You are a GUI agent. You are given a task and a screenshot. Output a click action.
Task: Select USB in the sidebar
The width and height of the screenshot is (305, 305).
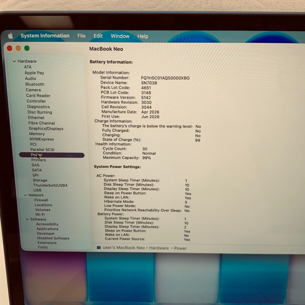point(37,190)
